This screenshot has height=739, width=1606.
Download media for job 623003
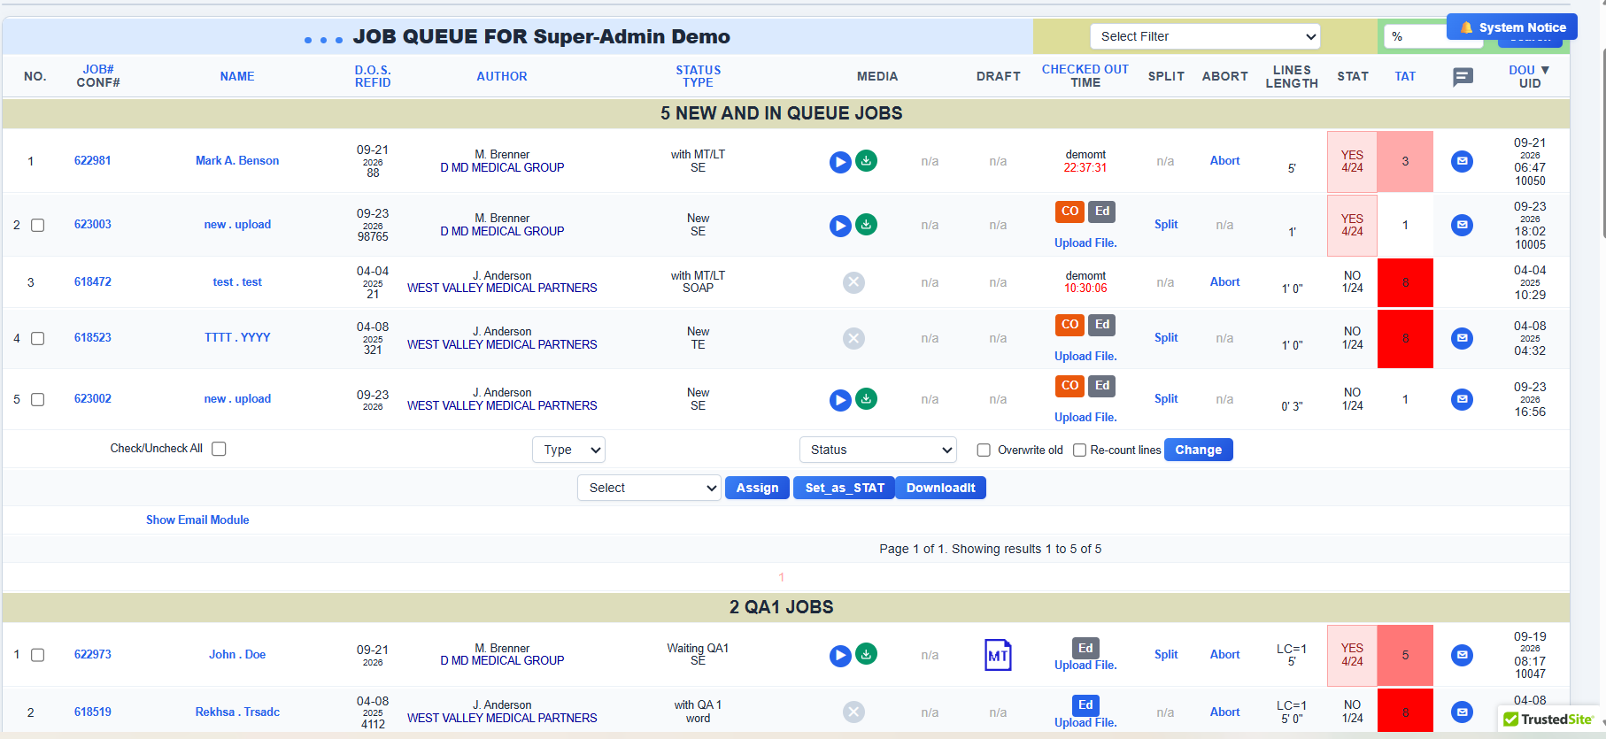(867, 225)
